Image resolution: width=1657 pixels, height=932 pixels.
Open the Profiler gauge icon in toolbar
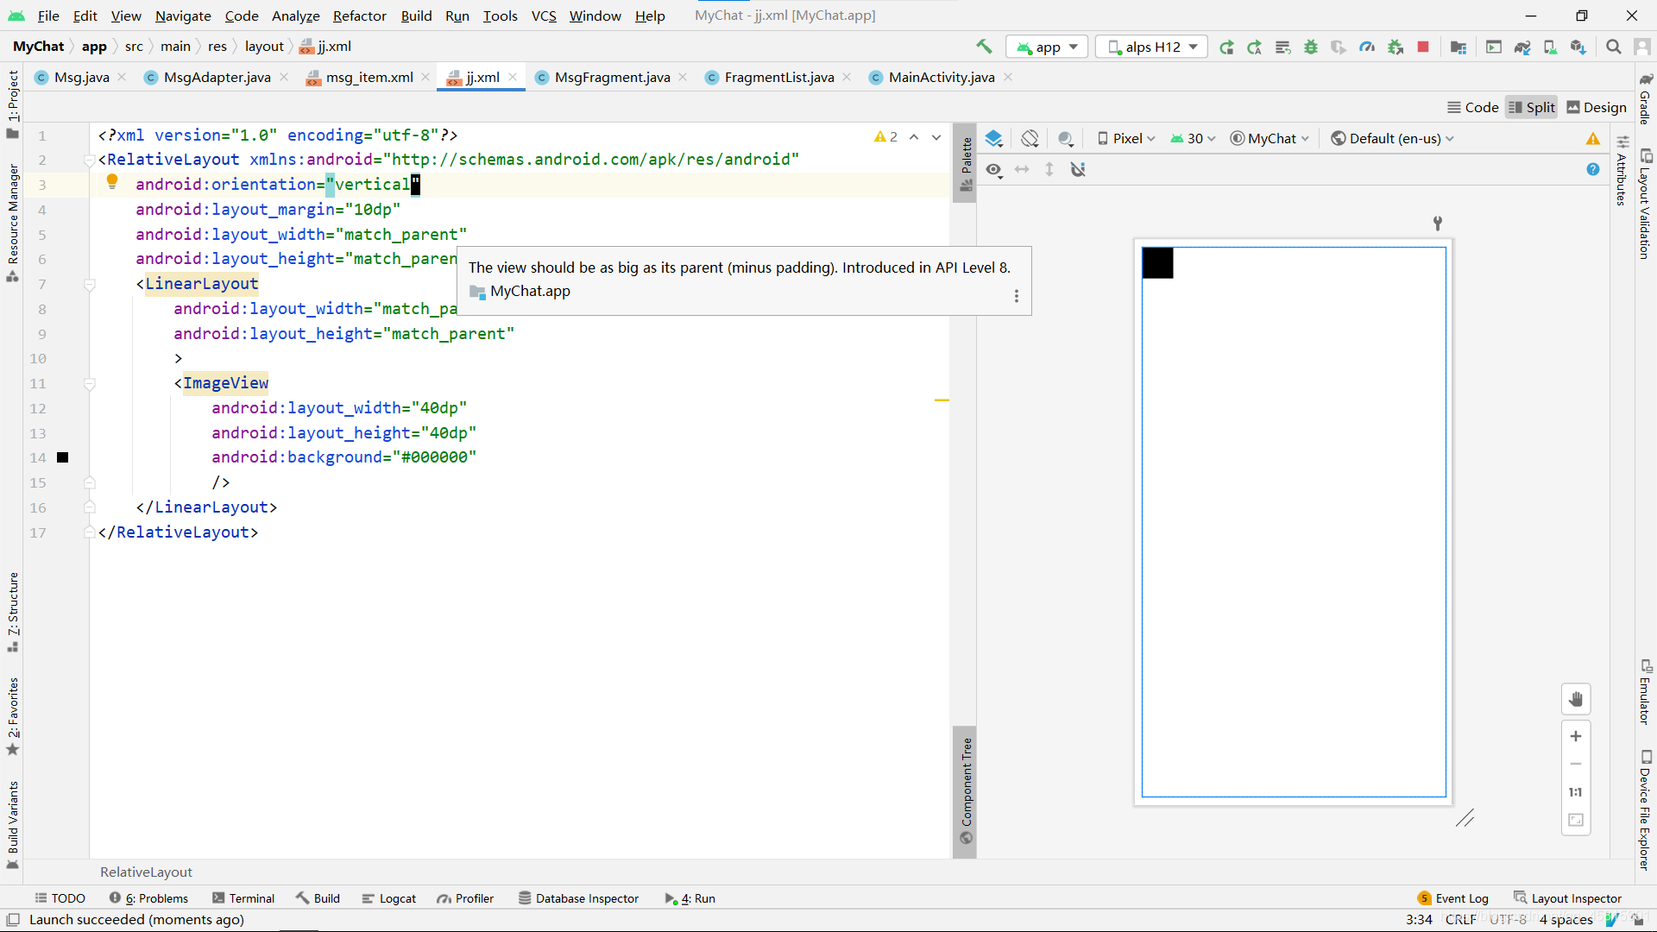(1367, 47)
